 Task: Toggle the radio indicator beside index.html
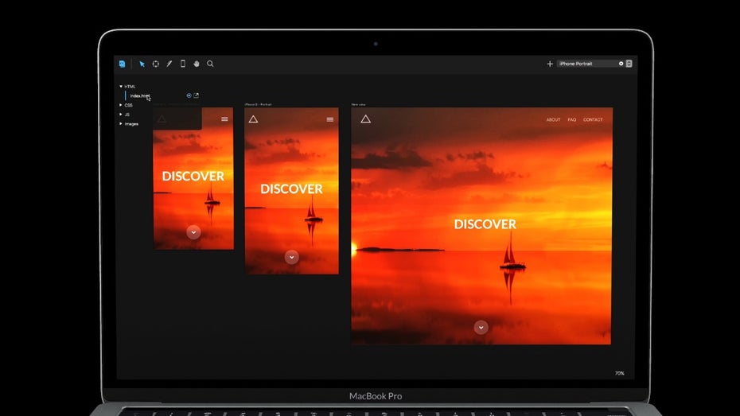click(x=189, y=95)
